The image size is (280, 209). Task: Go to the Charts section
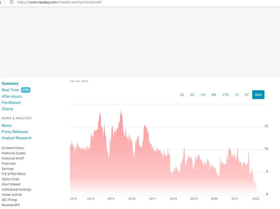tap(7, 109)
